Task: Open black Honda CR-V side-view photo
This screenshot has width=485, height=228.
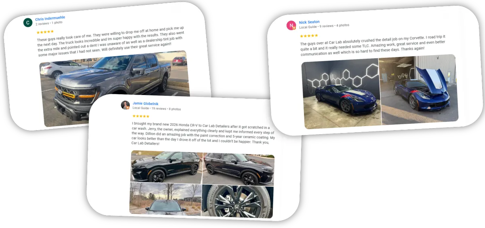Action: 166,167
